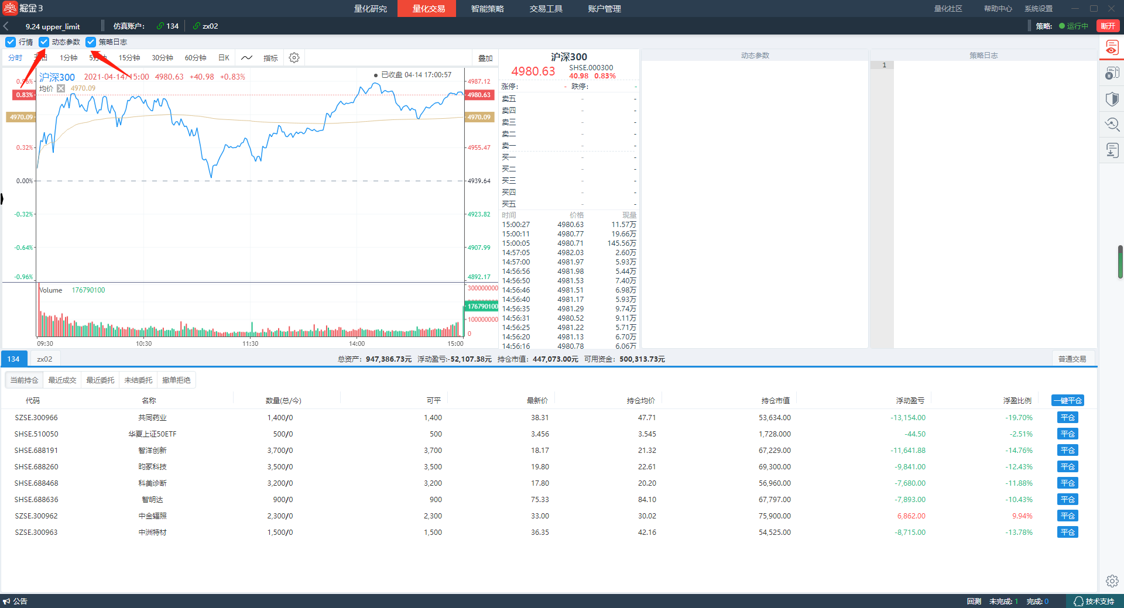This screenshot has height=608, width=1124.
Task: Click 平仓 for 共同药业
Action: [1068, 418]
